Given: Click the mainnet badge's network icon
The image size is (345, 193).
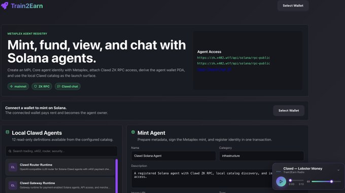Looking at the screenshot, I should [12, 86].
